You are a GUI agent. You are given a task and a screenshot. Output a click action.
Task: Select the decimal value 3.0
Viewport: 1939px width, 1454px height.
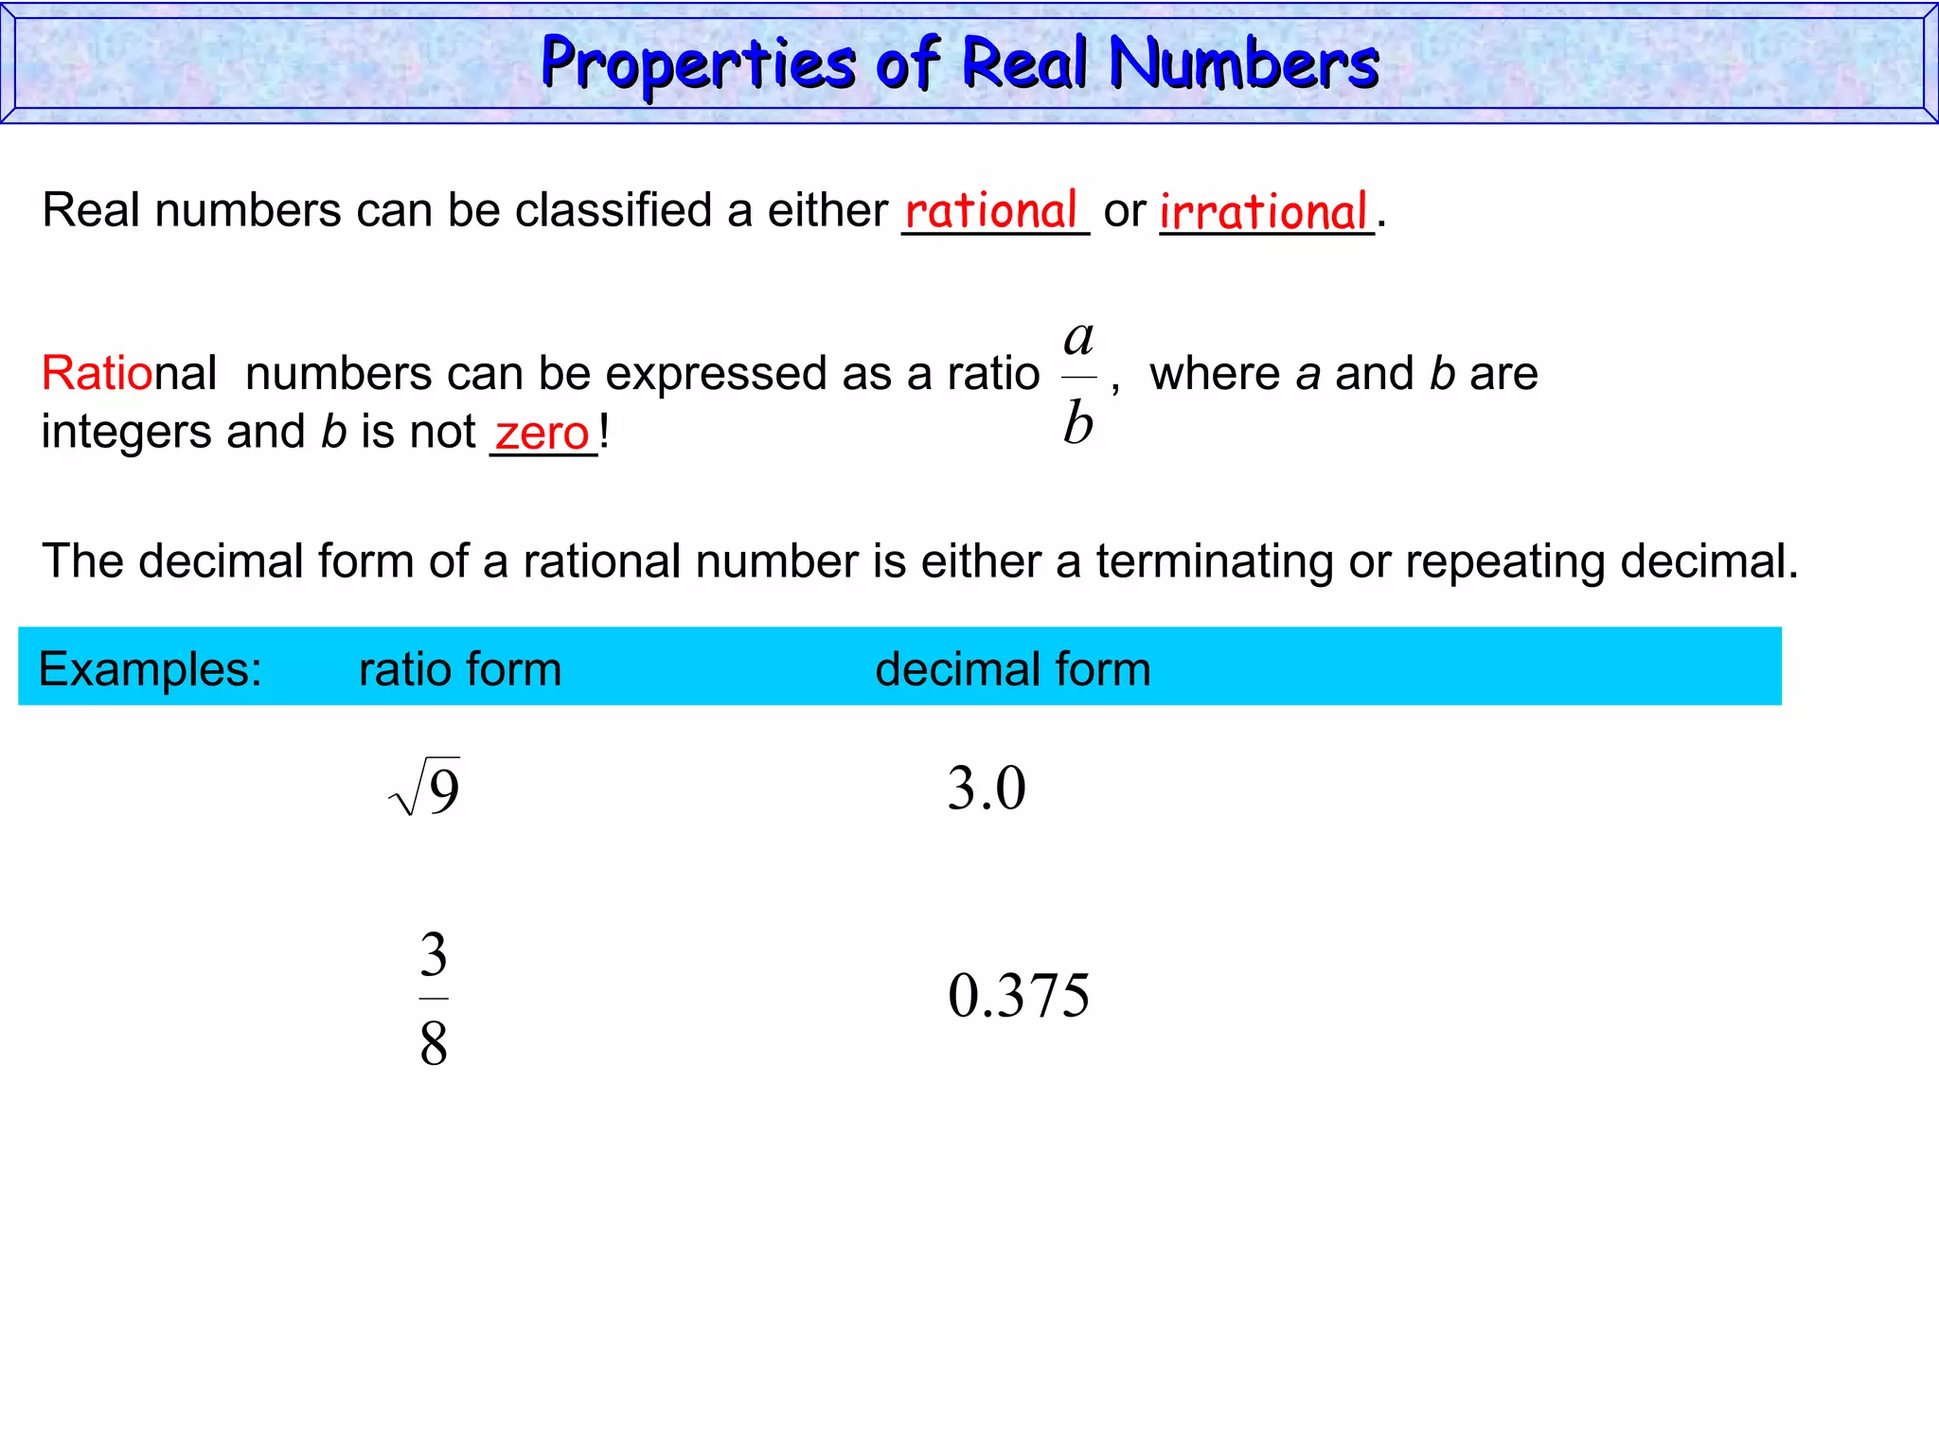tap(987, 788)
